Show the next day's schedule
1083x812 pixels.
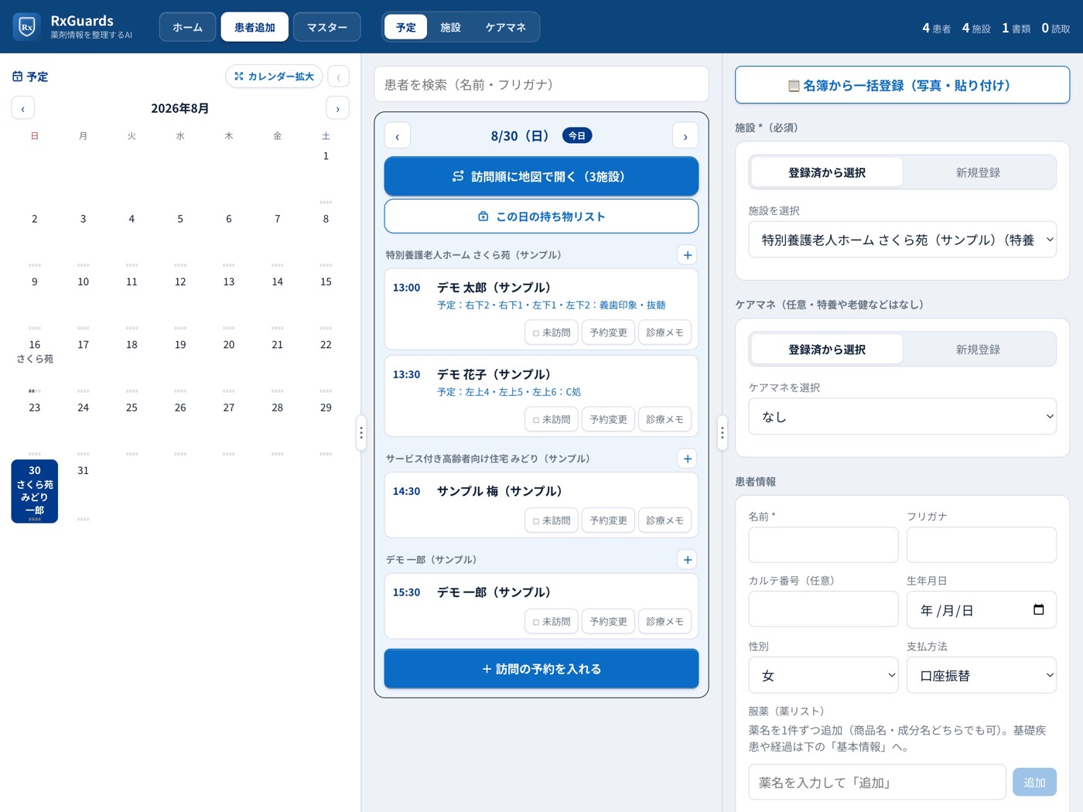tap(685, 136)
